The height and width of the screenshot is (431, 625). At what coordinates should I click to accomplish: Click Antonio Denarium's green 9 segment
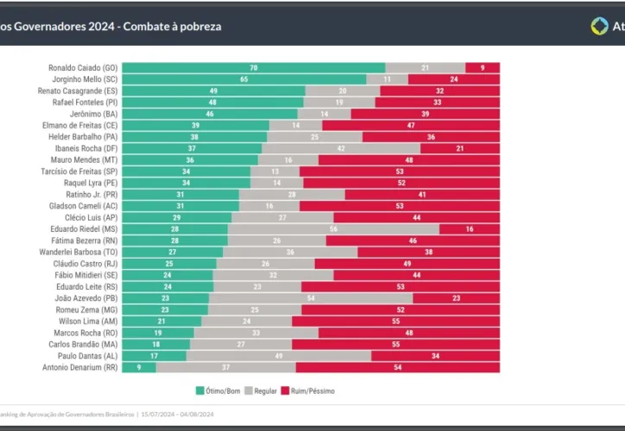click(139, 367)
